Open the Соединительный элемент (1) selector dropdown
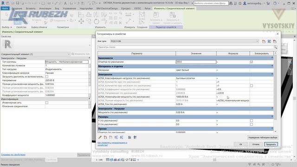Viewport: 297px width, 167px height. (x=35, y=54)
